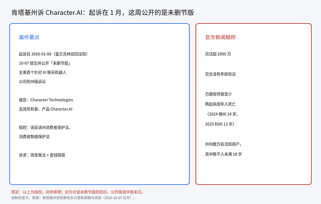
Task: Select the line 州内数万名活跃用户，
Action: pyautogui.click(x=223, y=145)
